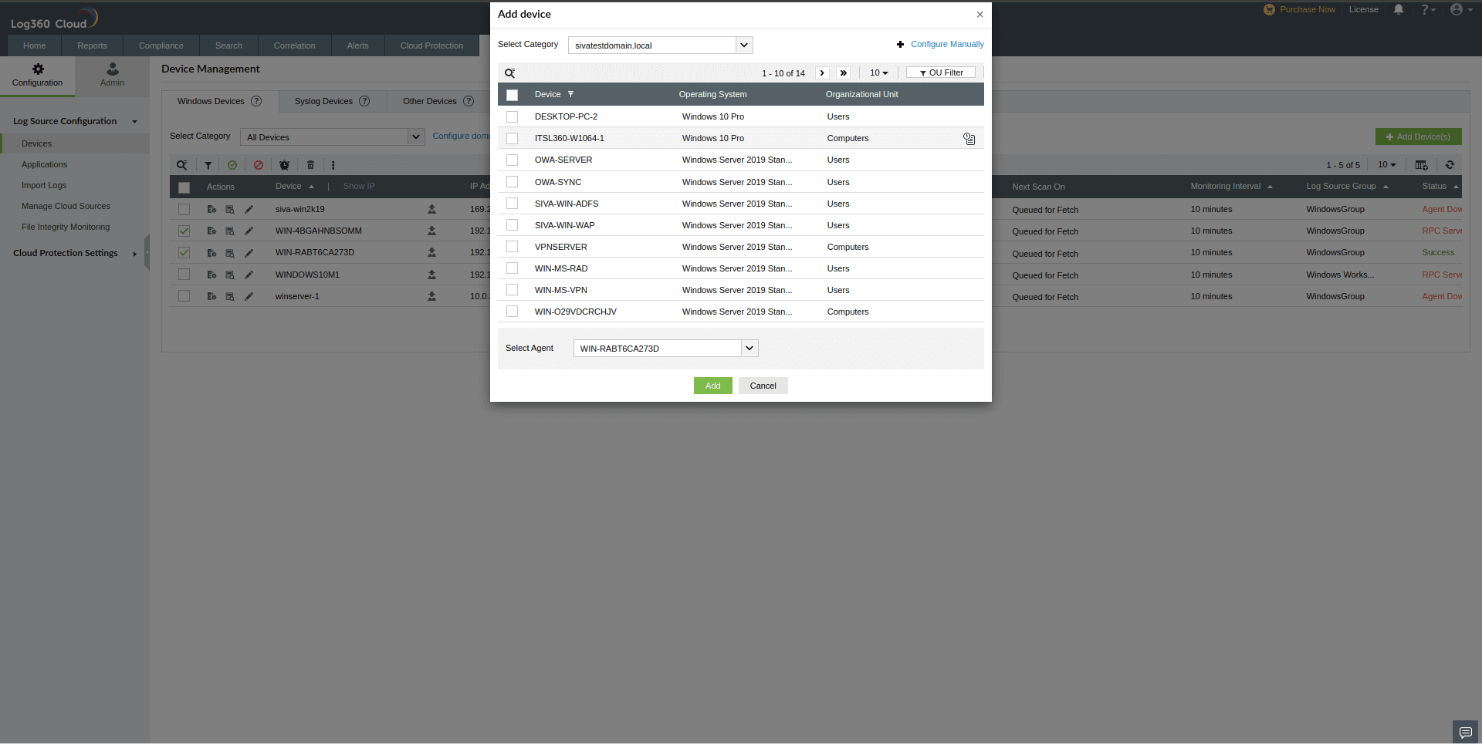The image size is (1482, 745).
Task: Open the Select Agent dropdown
Action: pyautogui.click(x=665, y=349)
